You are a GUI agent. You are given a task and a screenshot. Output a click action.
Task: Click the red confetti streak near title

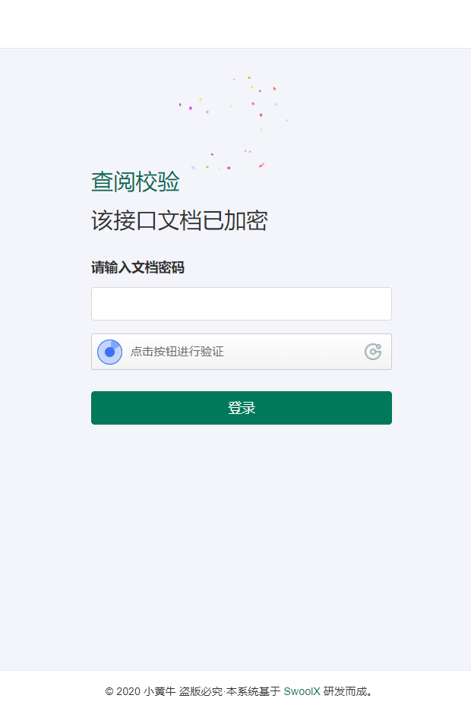(x=261, y=165)
